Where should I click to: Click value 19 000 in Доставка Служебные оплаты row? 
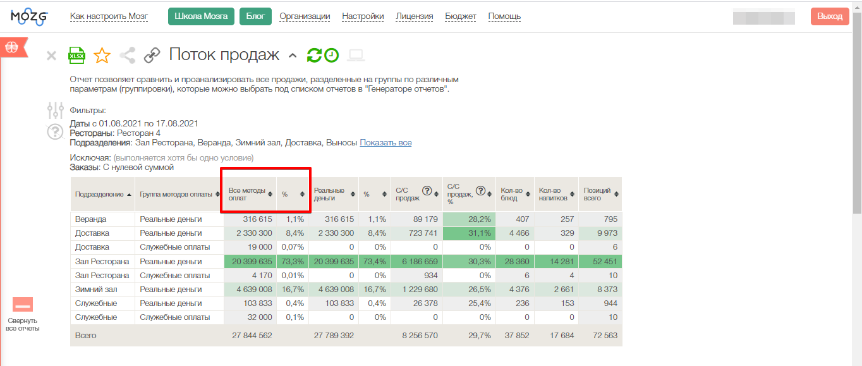coord(250,247)
